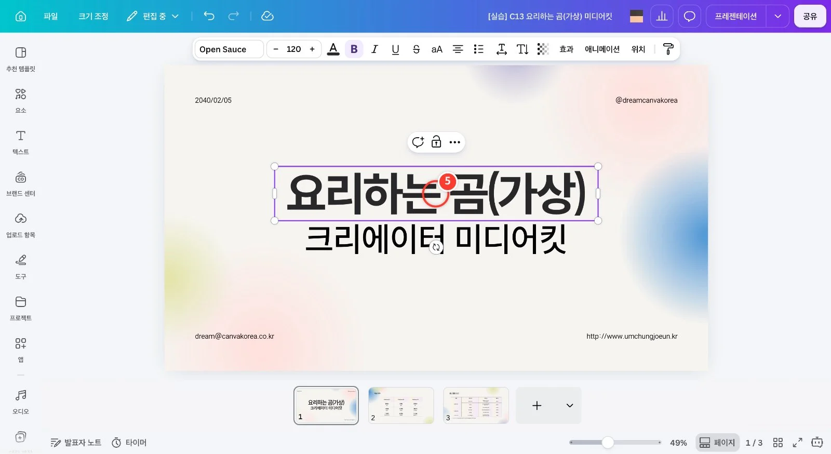Lock the selected text element

click(436, 142)
